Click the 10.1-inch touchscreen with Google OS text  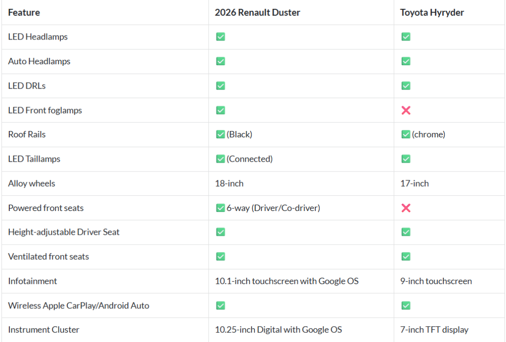pos(287,281)
